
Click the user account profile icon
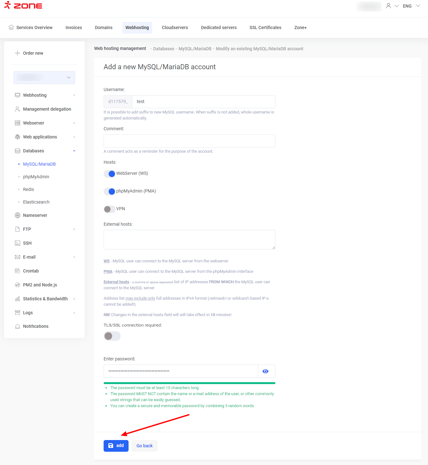click(x=388, y=6)
